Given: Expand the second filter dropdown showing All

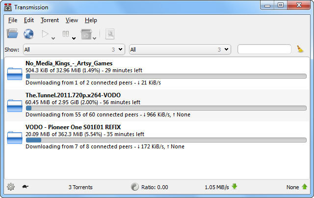Looking at the screenshot, I should pyautogui.click(x=180, y=50).
